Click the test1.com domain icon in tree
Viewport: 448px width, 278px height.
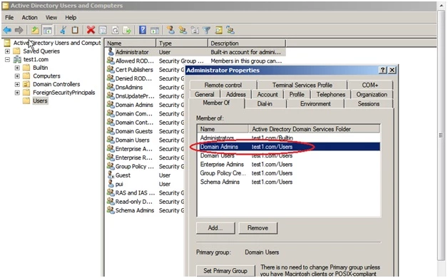[17, 59]
